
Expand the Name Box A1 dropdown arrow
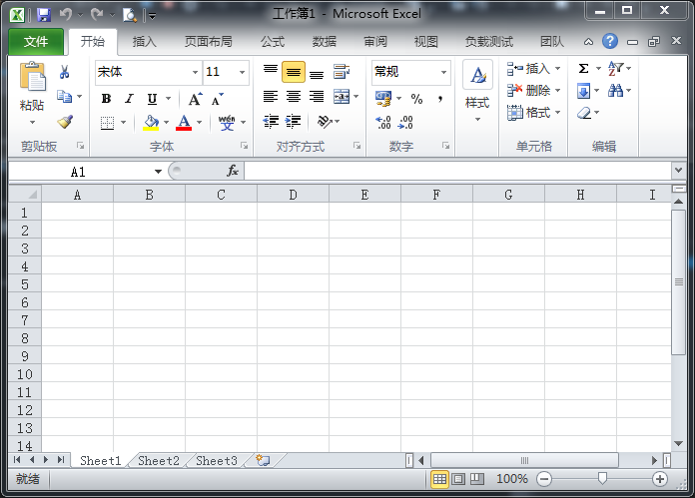coord(158,172)
